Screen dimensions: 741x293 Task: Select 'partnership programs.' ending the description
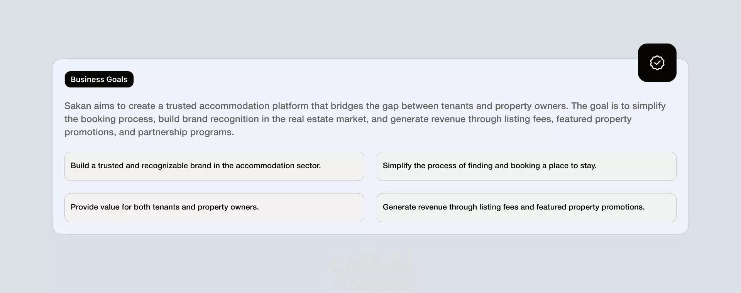[x=186, y=132]
